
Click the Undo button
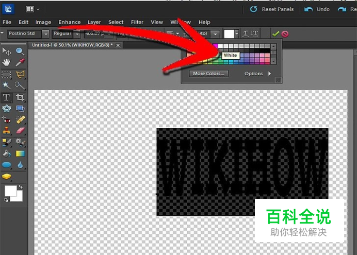[317, 9]
